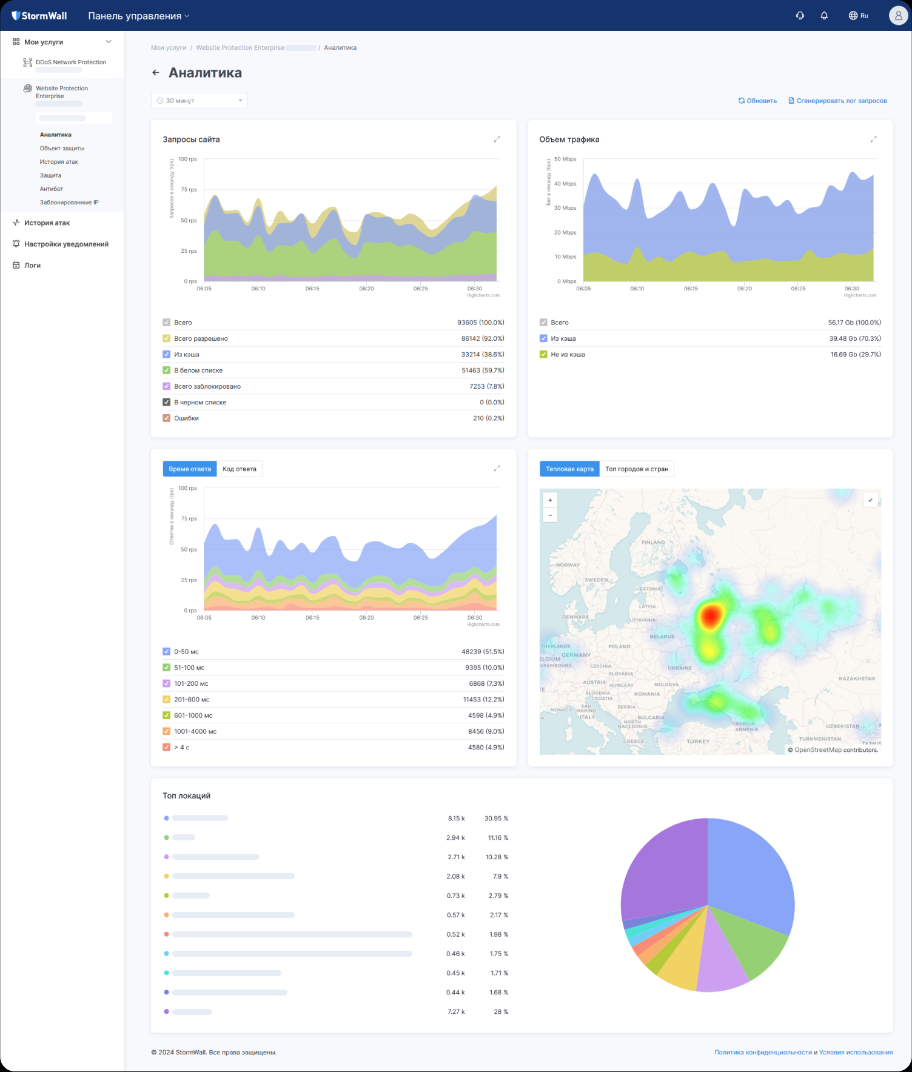
Task: Switch to Топ городов и стран tab
Action: pyautogui.click(x=636, y=469)
